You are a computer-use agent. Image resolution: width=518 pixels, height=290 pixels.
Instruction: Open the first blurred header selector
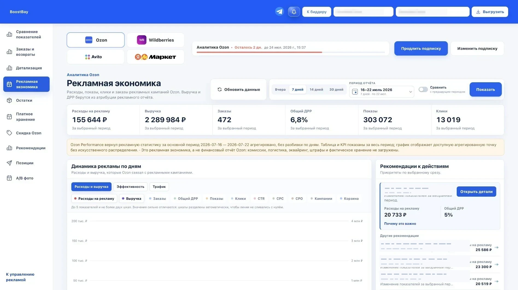point(363,12)
